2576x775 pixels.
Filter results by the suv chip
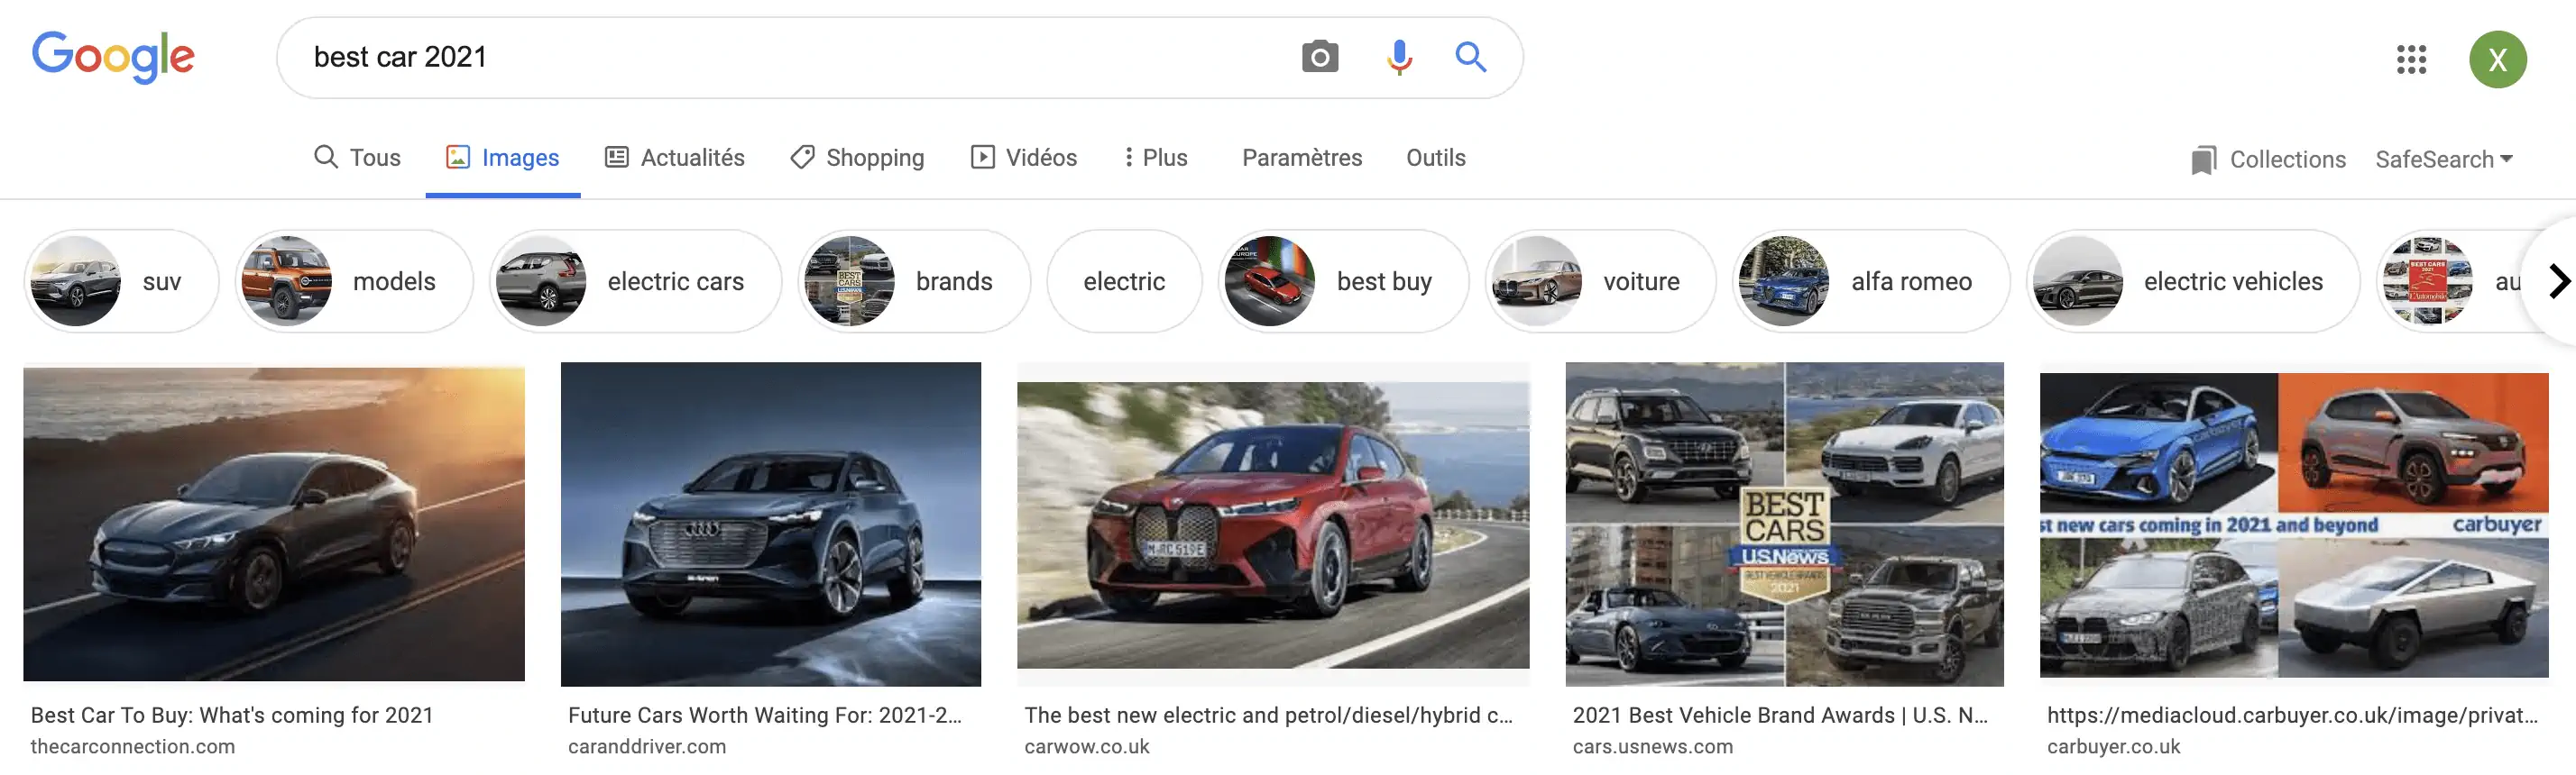tap(121, 282)
